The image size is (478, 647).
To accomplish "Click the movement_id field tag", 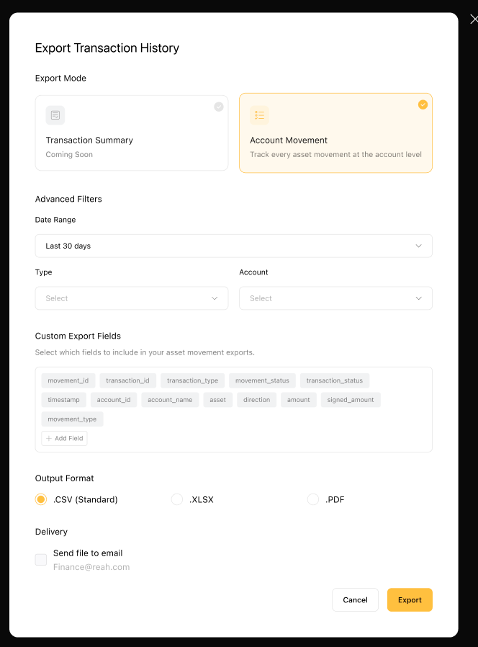I will click(x=68, y=380).
